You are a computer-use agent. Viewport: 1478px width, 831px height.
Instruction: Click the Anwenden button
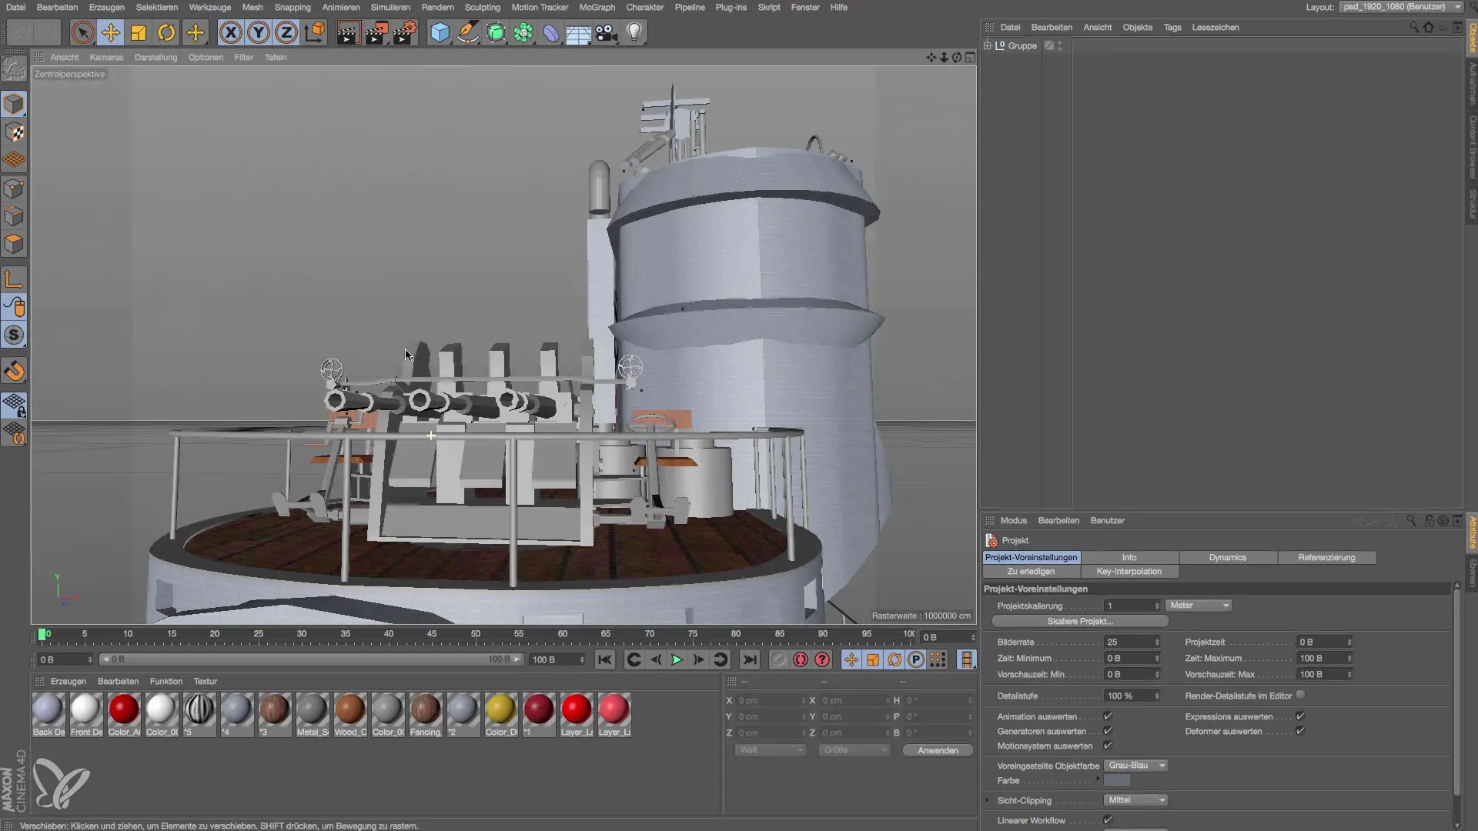pyautogui.click(x=937, y=750)
